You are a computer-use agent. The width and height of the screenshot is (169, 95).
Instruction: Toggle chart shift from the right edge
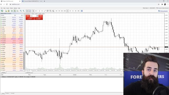tap(30, 11)
